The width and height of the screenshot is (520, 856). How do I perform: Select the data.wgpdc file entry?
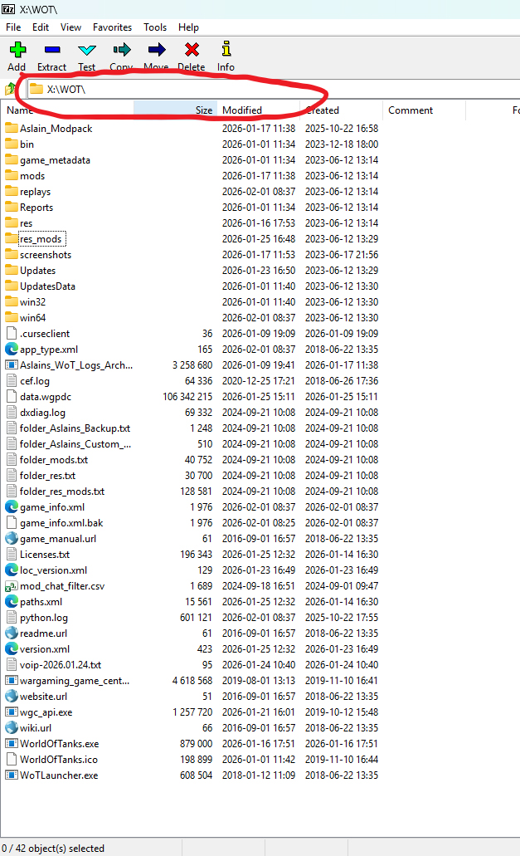click(46, 397)
